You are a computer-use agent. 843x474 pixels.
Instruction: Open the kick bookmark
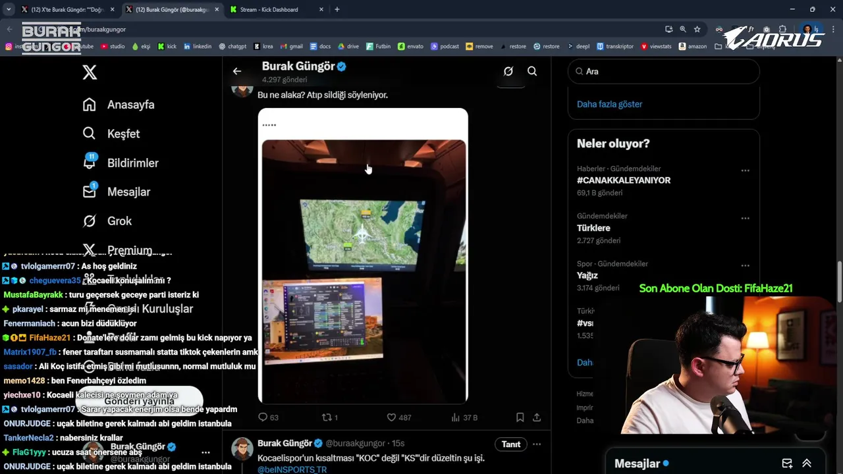[x=167, y=47]
